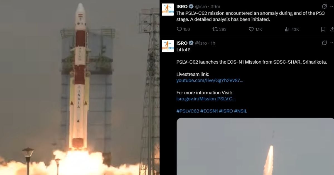The width and height of the screenshot is (334, 175).
Task: Open reply icon on PSLV-C62 anomaly tweet
Action: tap(180, 29)
